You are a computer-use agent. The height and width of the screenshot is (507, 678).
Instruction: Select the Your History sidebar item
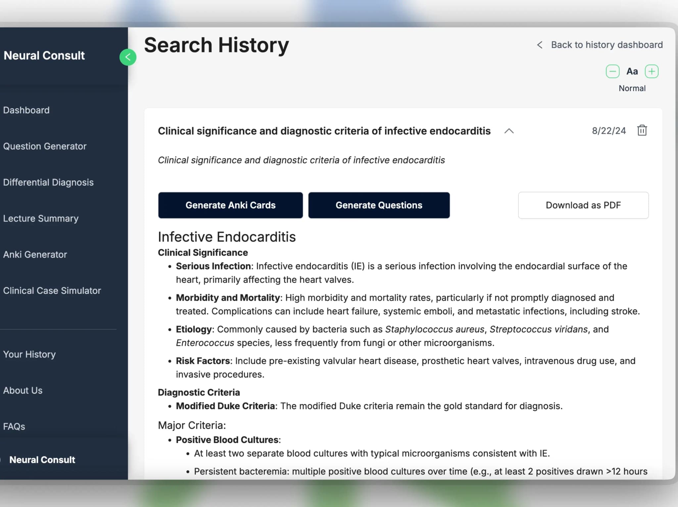point(29,354)
